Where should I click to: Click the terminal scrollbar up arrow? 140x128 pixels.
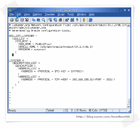[129, 25]
